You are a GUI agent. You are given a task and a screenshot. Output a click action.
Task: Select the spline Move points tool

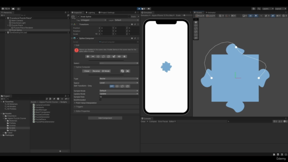(98, 56)
